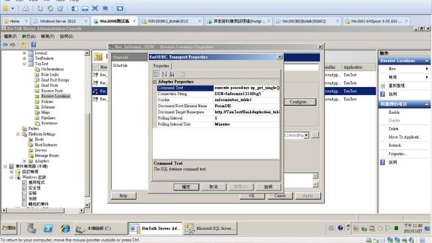This screenshot has width=432, height=243.
Task: Select Maps in the tree
Action: click(45, 113)
